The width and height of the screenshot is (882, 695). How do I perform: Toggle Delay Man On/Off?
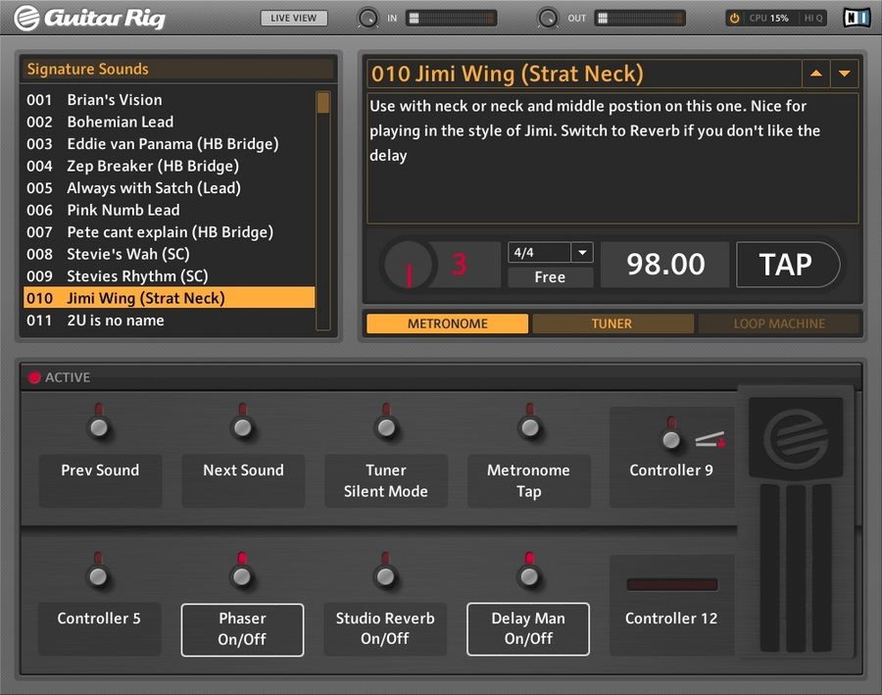pos(528,628)
